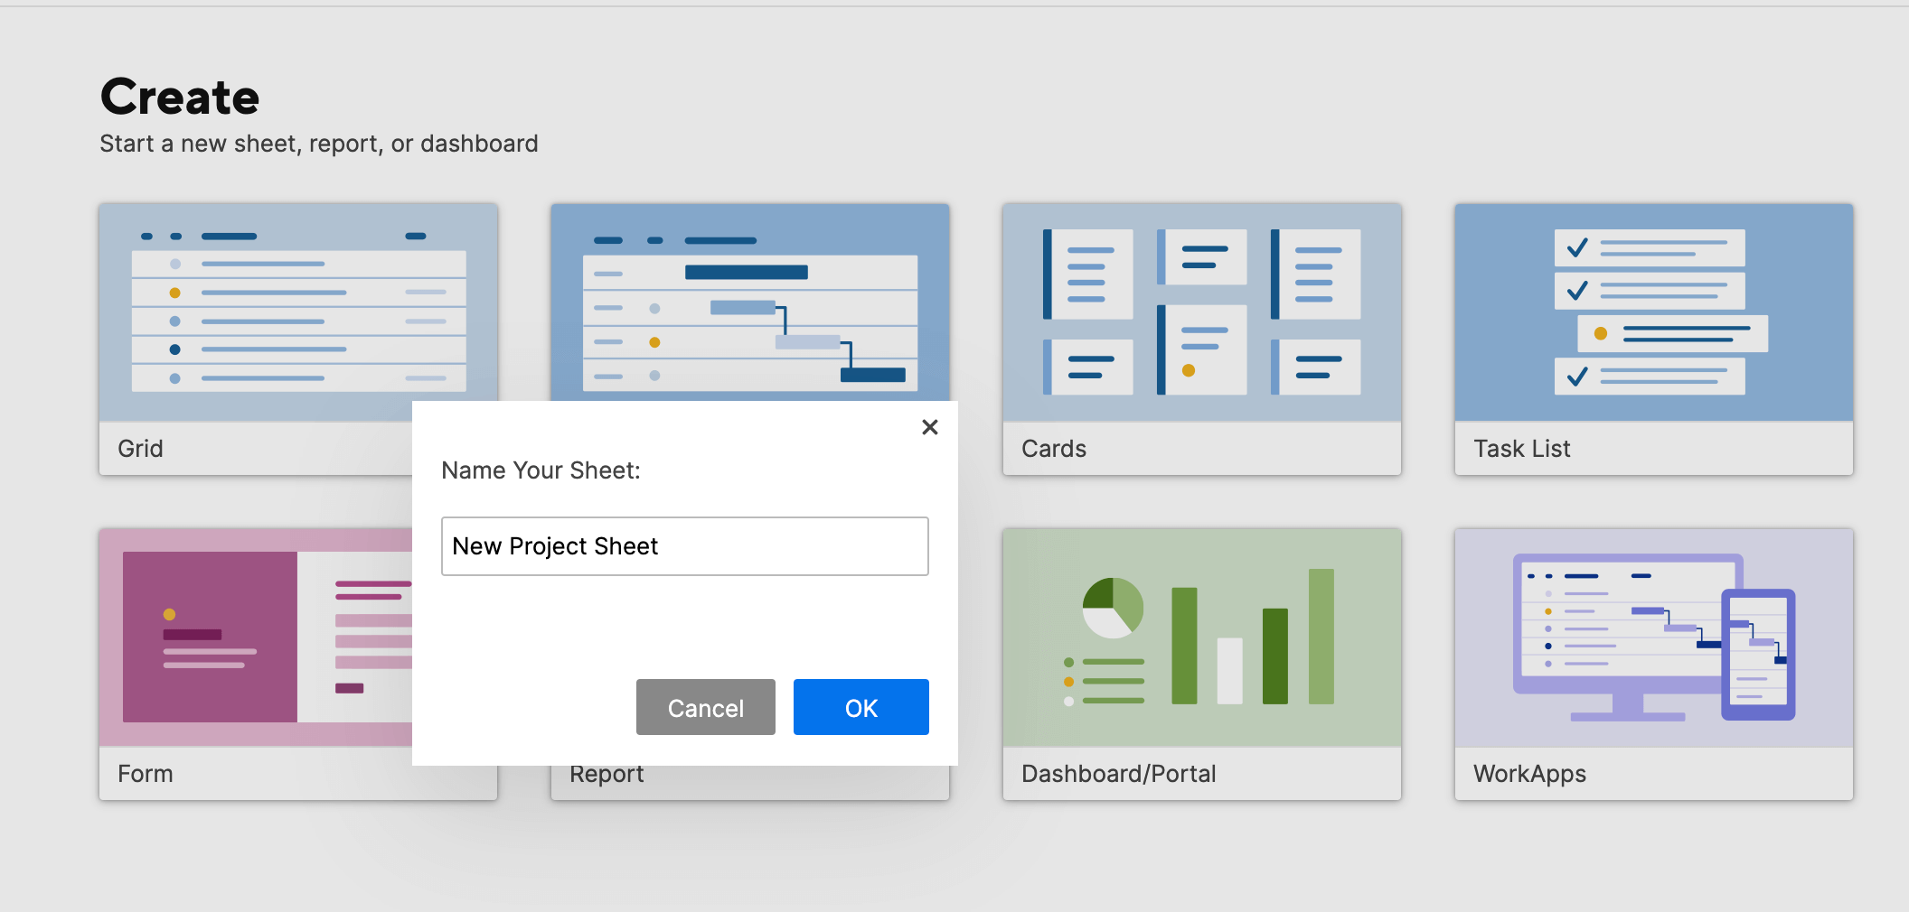Click the Grid tile label
Screen dimensions: 1909x912
(x=141, y=449)
